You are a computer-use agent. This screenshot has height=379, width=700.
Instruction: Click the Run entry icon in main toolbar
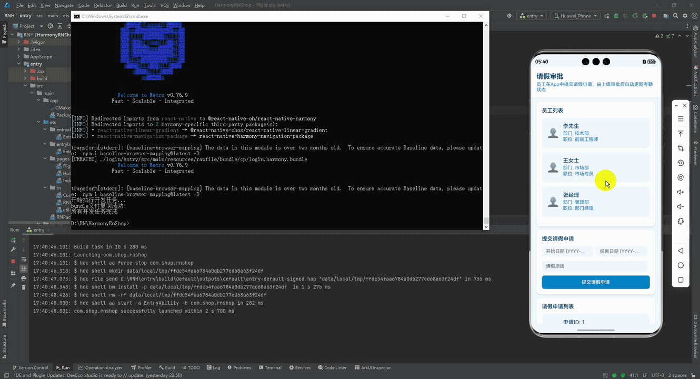pyautogui.click(x=607, y=16)
